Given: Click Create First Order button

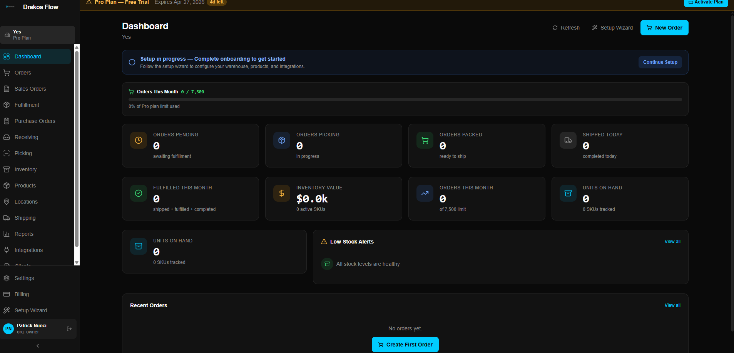Looking at the screenshot, I should [x=405, y=345].
